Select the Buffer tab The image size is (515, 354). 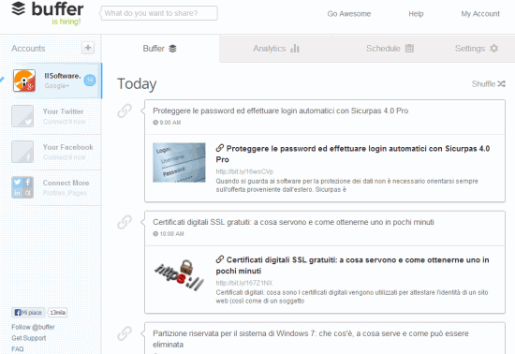tap(160, 49)
